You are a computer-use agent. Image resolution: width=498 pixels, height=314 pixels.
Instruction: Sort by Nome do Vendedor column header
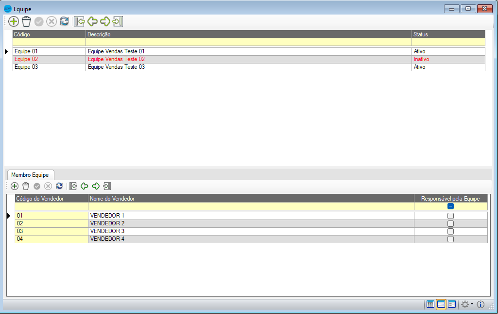click(x=250, y=198)
